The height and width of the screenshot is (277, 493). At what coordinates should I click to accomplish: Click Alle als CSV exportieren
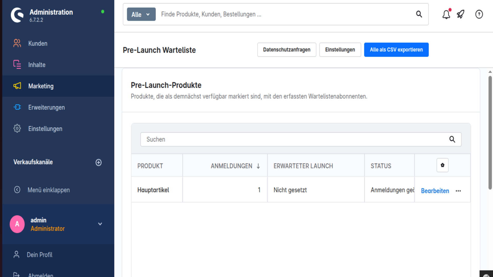[x=396, y=50]
